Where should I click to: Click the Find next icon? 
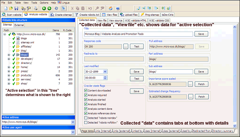coord(102,8)
